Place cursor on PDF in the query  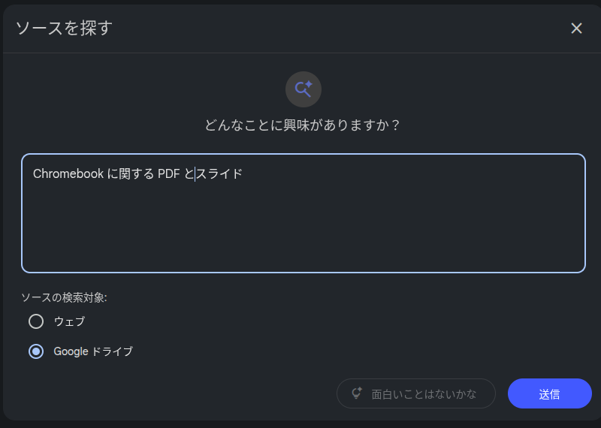point(168,174)
